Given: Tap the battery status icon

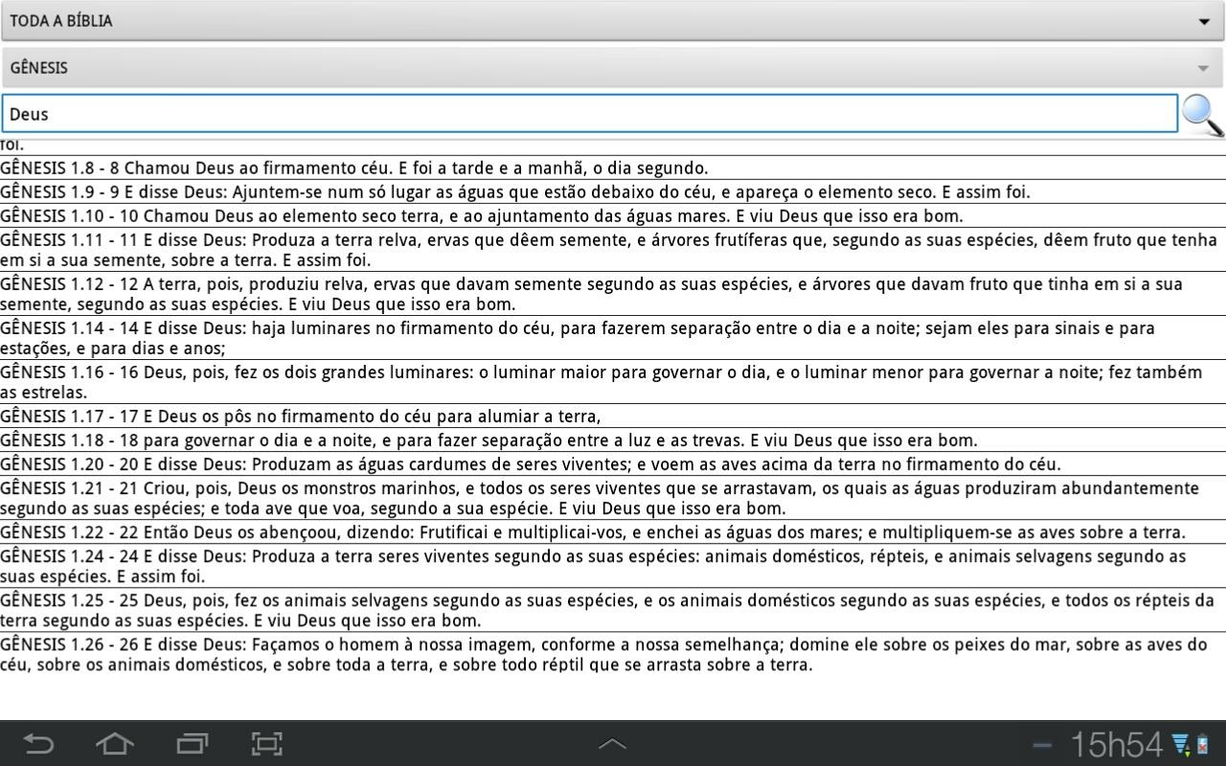Looking at the screenshot, I should (x=1202, y=745).
